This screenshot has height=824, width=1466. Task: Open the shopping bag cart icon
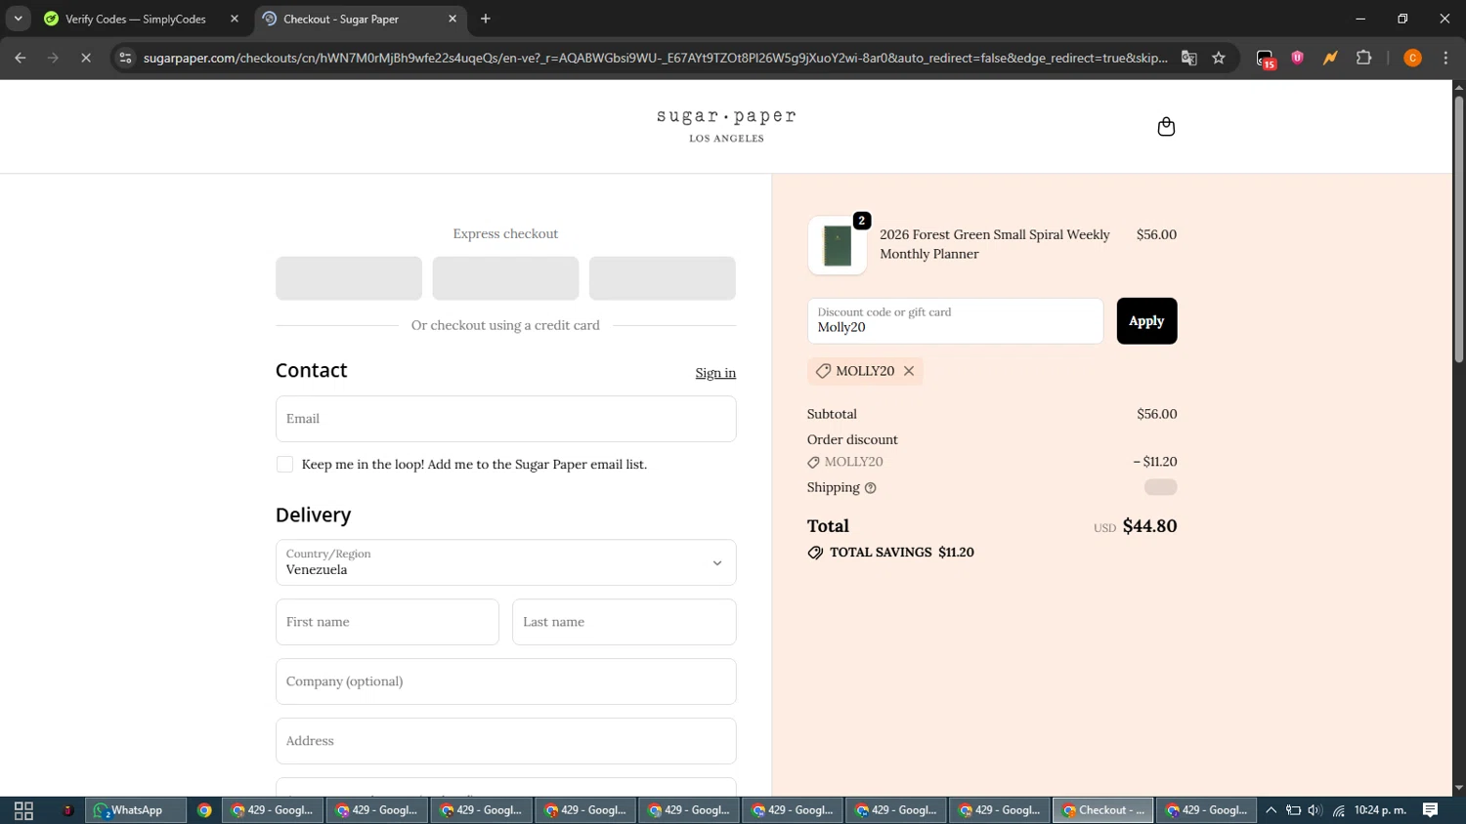tap(1166, 127)
